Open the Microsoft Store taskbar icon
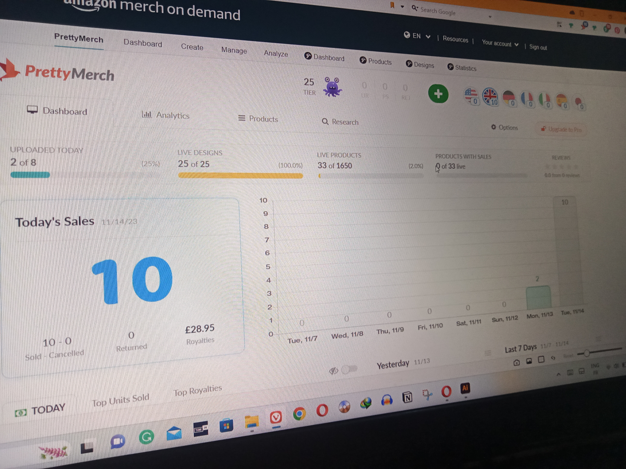The height and width of the screenshot is (469, 626). [x=226, y=426]
